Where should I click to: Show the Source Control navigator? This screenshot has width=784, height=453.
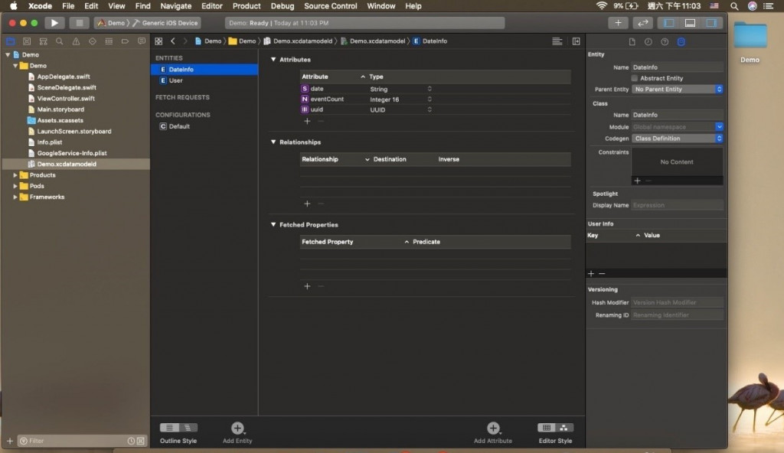pos(27,41)
